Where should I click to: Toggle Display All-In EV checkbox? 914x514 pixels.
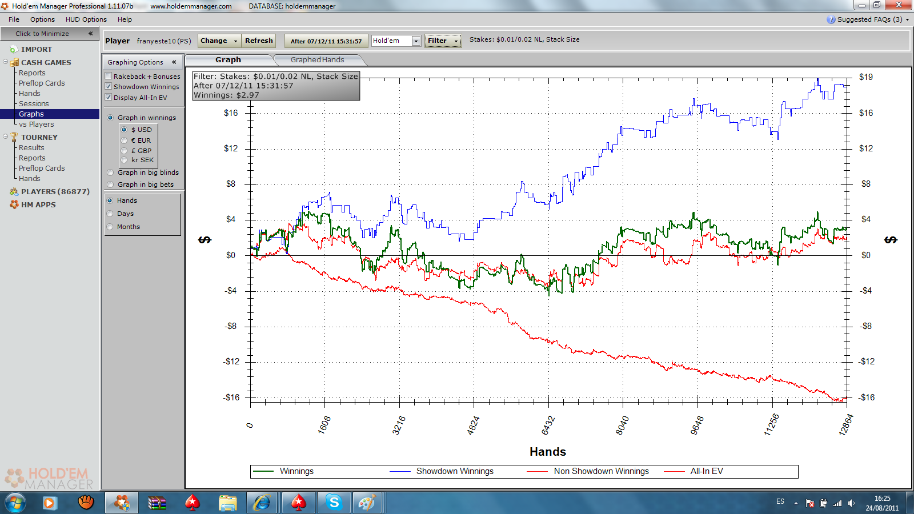pos(109,97)
